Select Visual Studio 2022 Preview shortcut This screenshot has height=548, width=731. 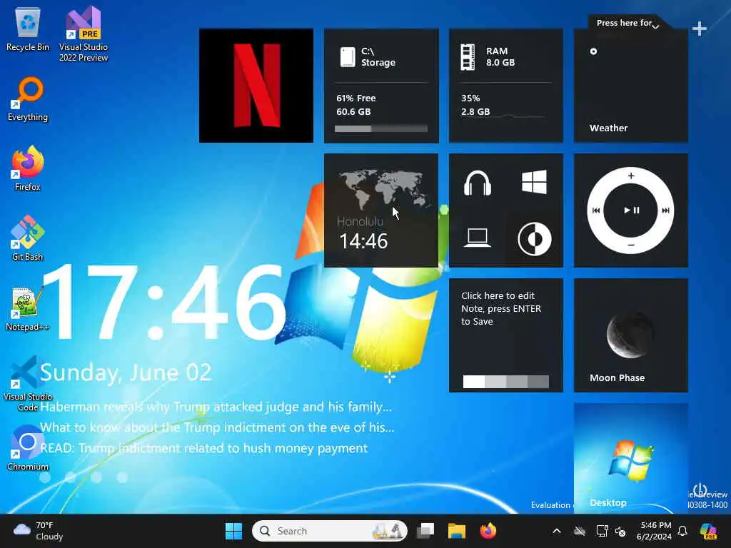point(84,34)
